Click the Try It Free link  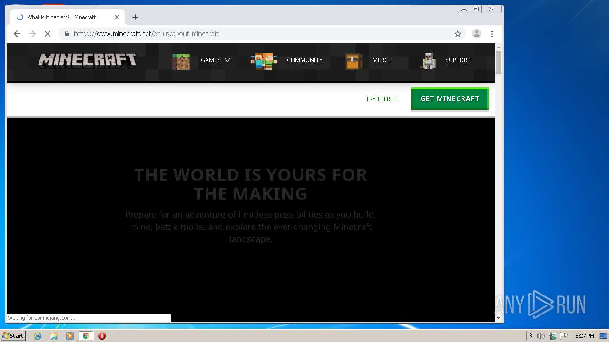click(x=381, y=99)
